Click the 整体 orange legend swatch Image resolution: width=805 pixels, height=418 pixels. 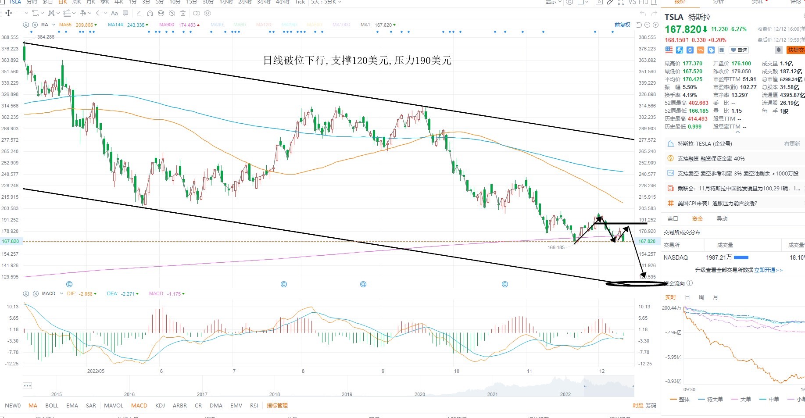673,400
